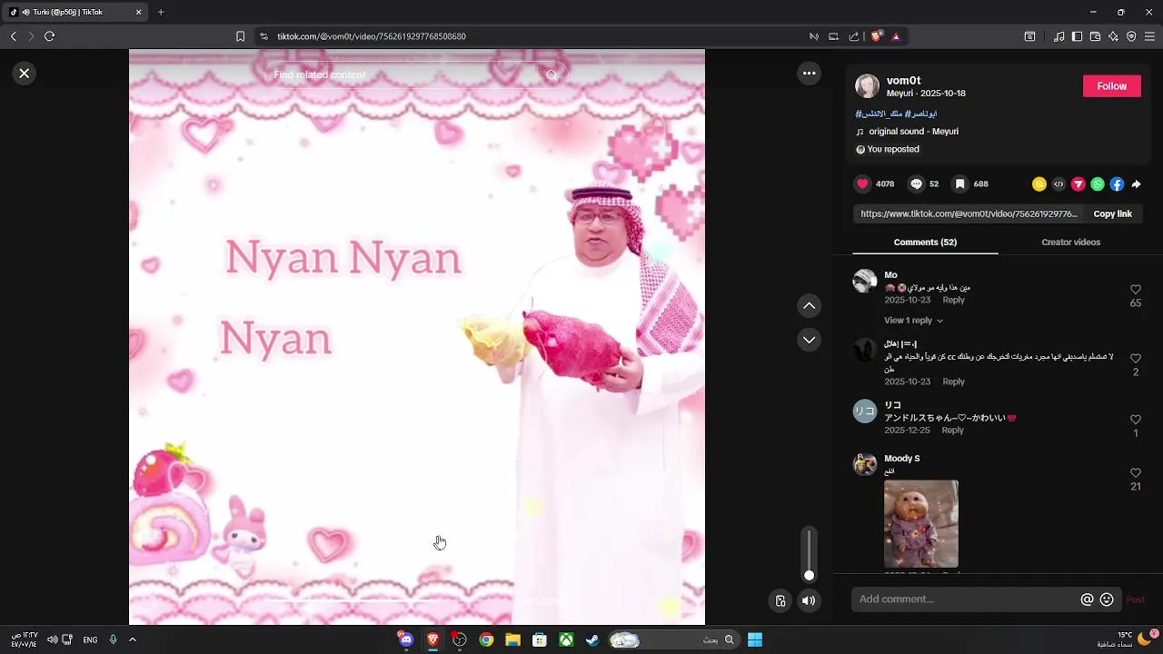Open Brave Wallet icon
The image size is (1163, 654).
point(1095,36)
